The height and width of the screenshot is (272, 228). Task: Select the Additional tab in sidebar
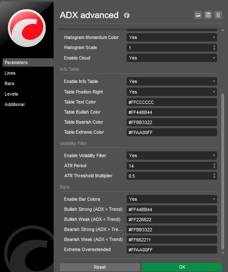14,104
